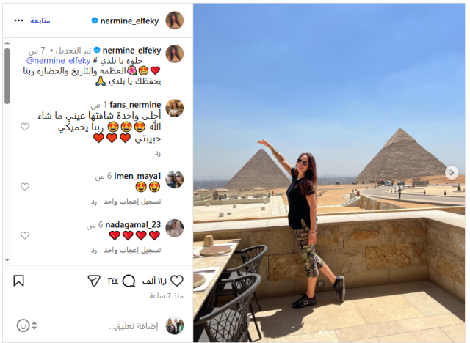This screenshot has width=470, height=343.
Task: Like the imen_maya1 comment
Action: point(25,187)
